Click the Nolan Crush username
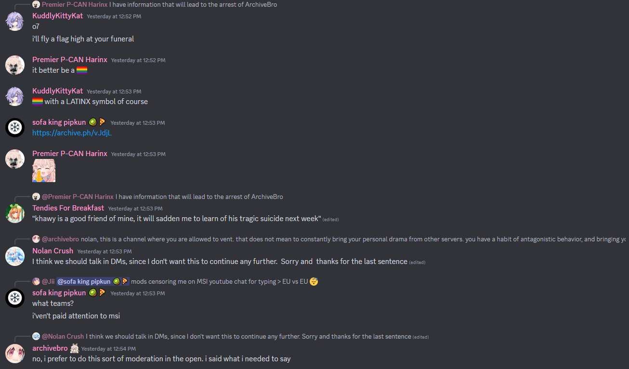Viewport: 629px width, 369px height. tap(52, 251)
